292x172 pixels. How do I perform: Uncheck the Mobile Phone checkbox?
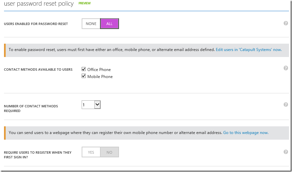point(84,76)
